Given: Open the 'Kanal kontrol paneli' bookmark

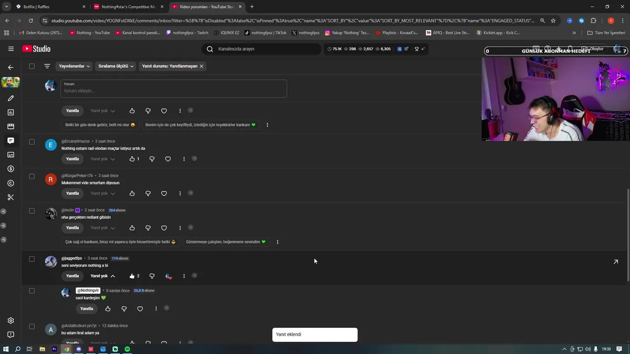Looking at the screenshot, I should click(138, 33).
